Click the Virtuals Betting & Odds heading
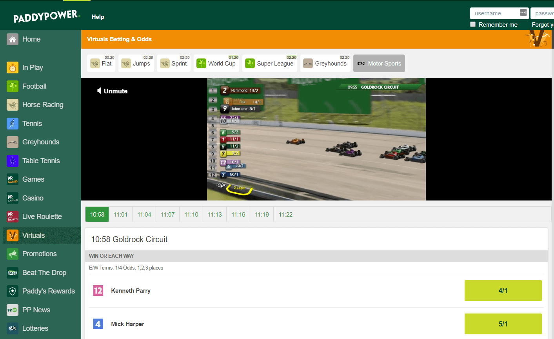This screenshot has height=339, width=554. pos(119,39)
